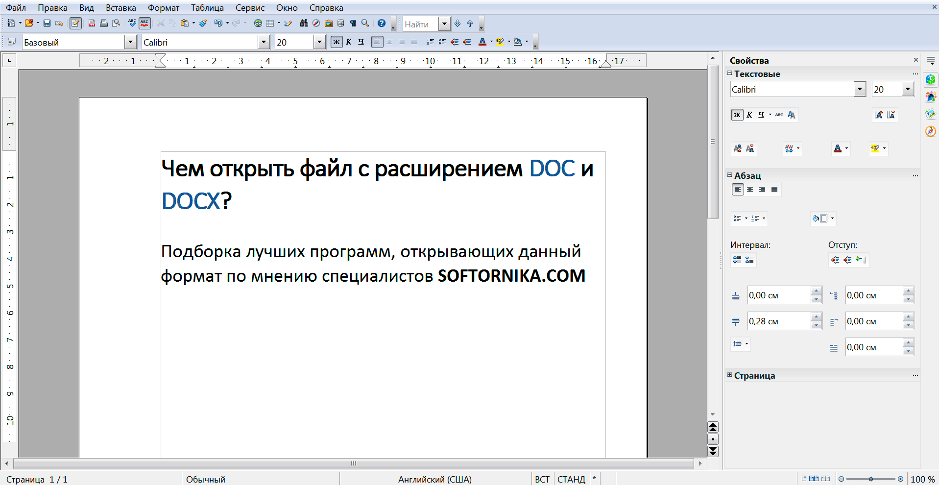Screen dimensions: 939x485
Task: Open the sidebar Navigator compass icon
Action: coord(931,131)
